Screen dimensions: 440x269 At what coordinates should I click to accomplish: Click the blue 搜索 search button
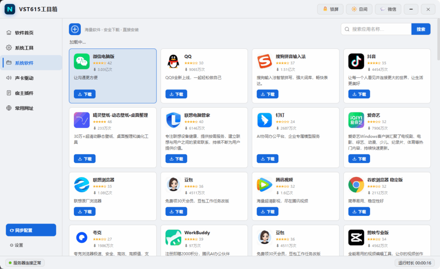(421, 29)
